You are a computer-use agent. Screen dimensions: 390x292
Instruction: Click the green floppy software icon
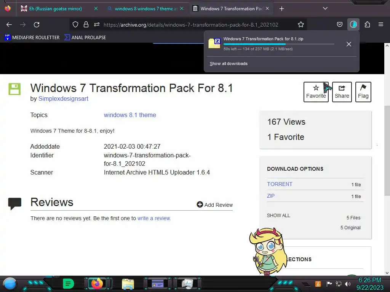[x=14, y=89]
